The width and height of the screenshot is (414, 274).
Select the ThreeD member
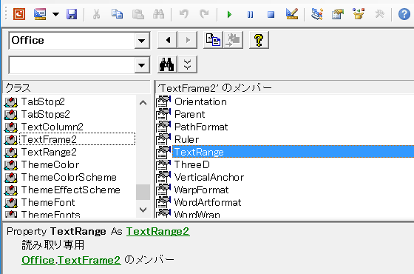pyautogui.click(x=192, y=164)
